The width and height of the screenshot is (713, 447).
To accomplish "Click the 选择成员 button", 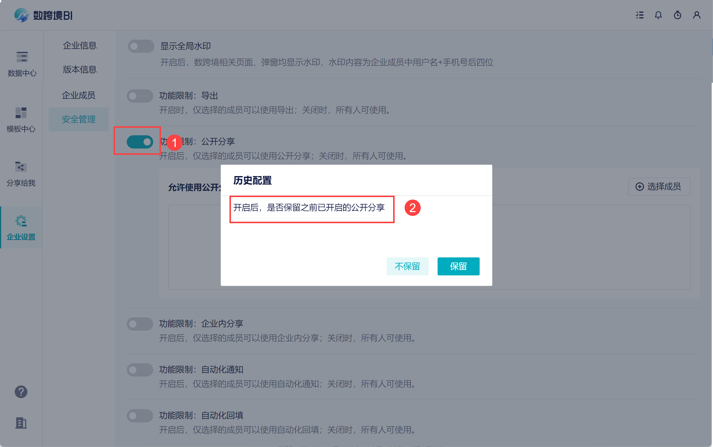I will (x=659, y=187).
